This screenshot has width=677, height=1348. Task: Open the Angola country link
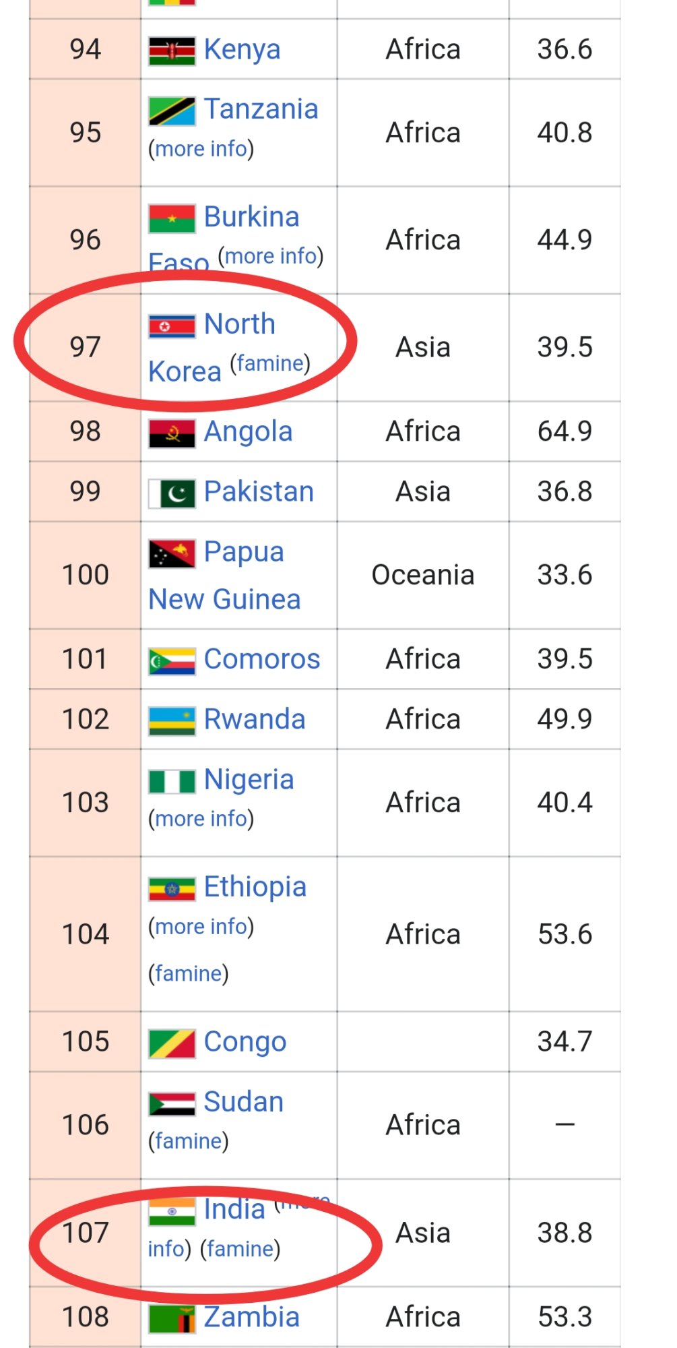click(248, 432)
